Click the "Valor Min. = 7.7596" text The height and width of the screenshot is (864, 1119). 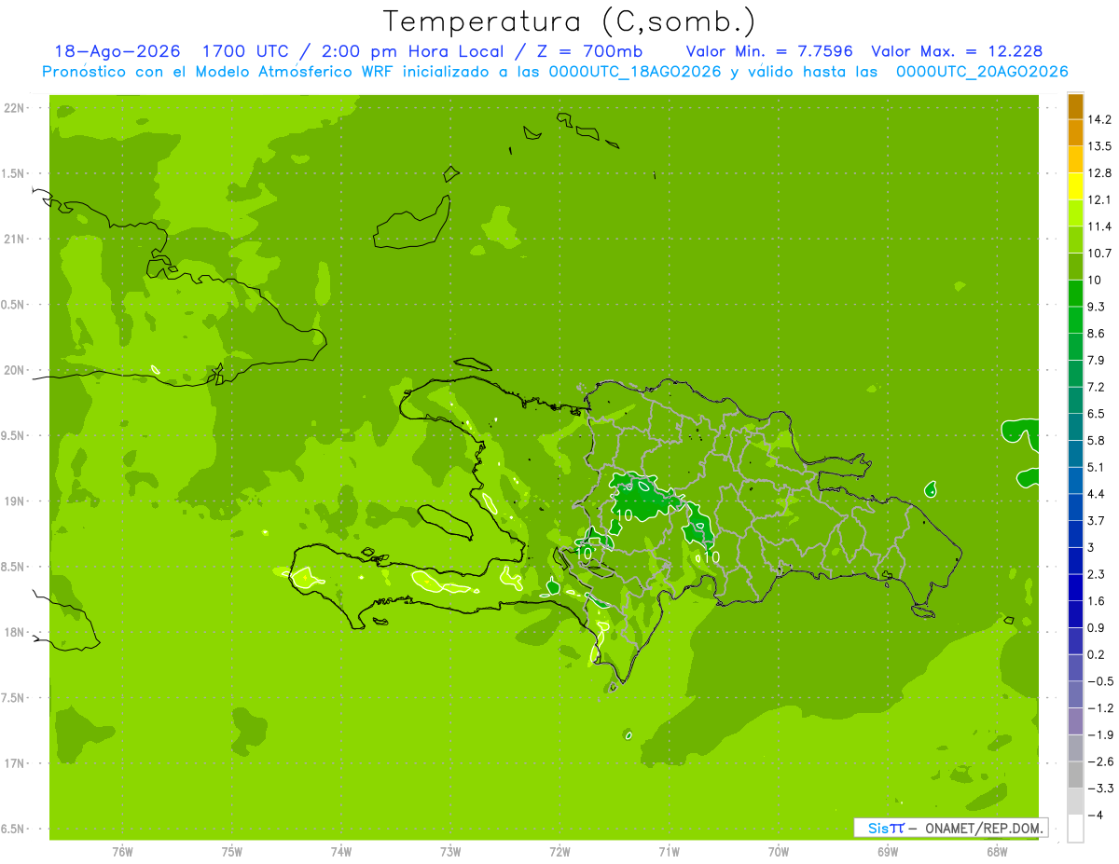point(768,51)
